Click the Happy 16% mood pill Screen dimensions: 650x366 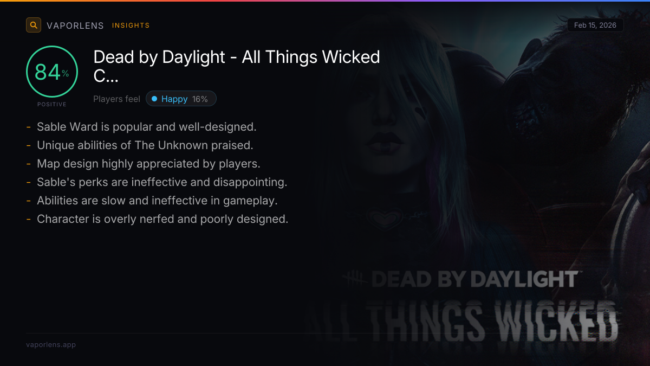tap(181, 99)
